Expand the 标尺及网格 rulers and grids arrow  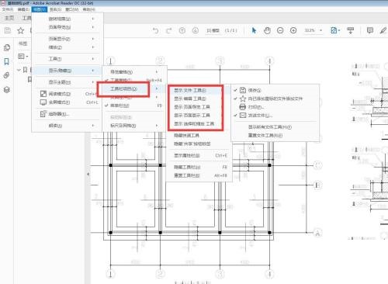coord(157,126)
